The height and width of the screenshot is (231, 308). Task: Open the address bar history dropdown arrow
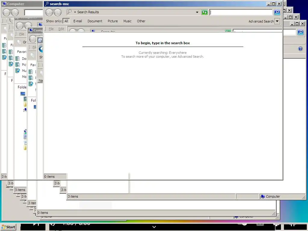pyautogui.click(x=197, y=12)
